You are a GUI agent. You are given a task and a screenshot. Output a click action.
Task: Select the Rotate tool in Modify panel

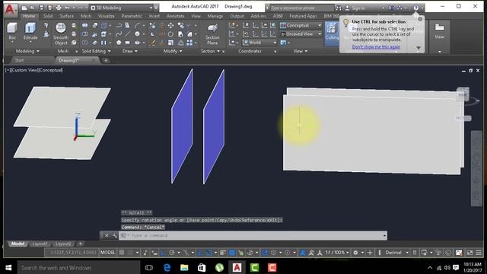click(x=170, y=33)
